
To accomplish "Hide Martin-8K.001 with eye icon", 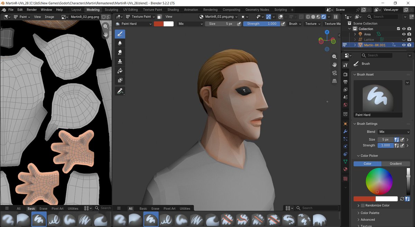I will (x=404, y=45).
